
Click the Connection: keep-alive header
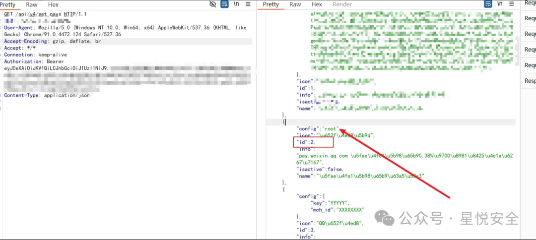(36, 55)
